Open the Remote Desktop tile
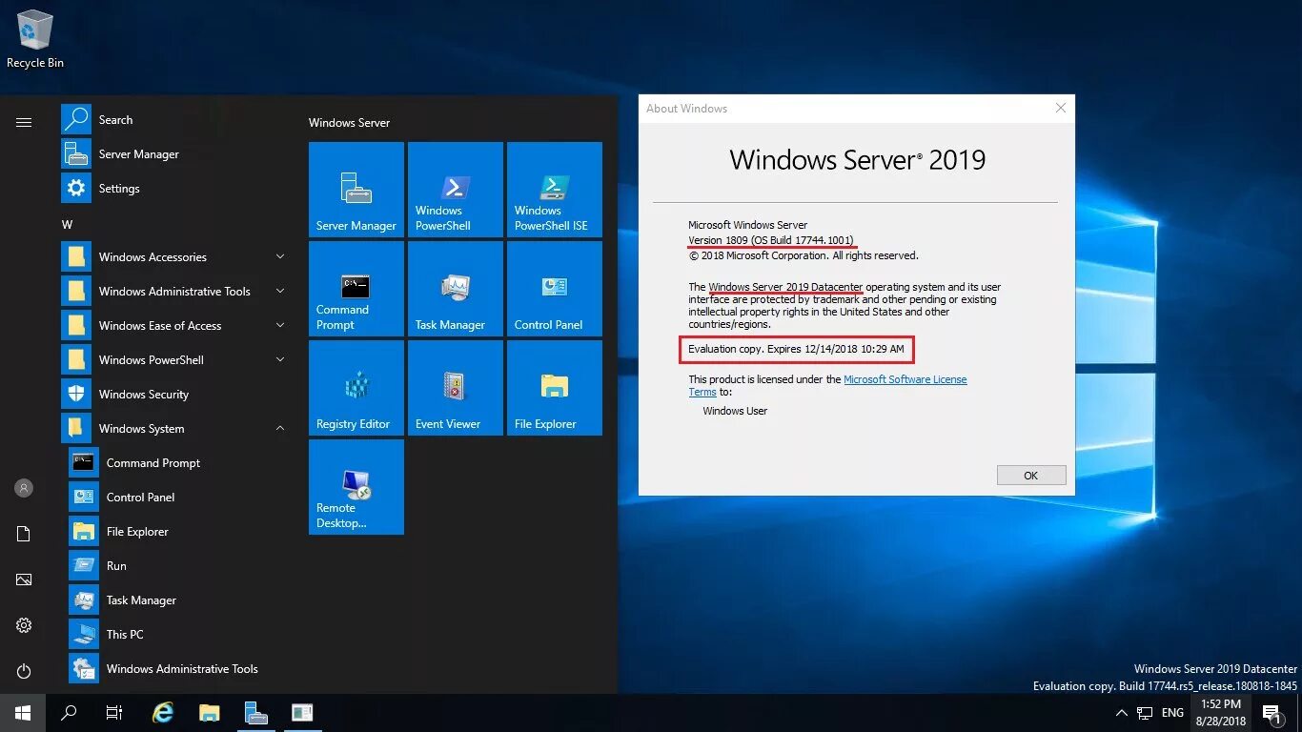This screenshot has width=1302, height=732. click(356, 487)
